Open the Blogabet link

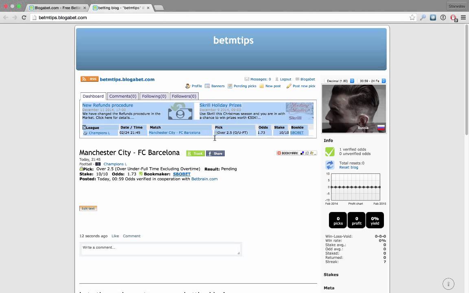click(307, 79)
